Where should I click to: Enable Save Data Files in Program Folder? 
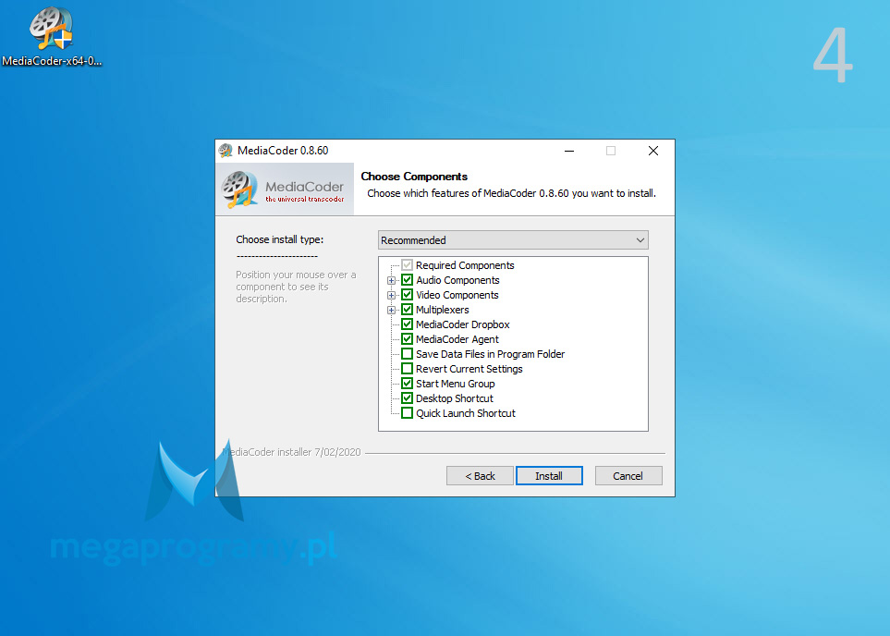click(407, 354)
